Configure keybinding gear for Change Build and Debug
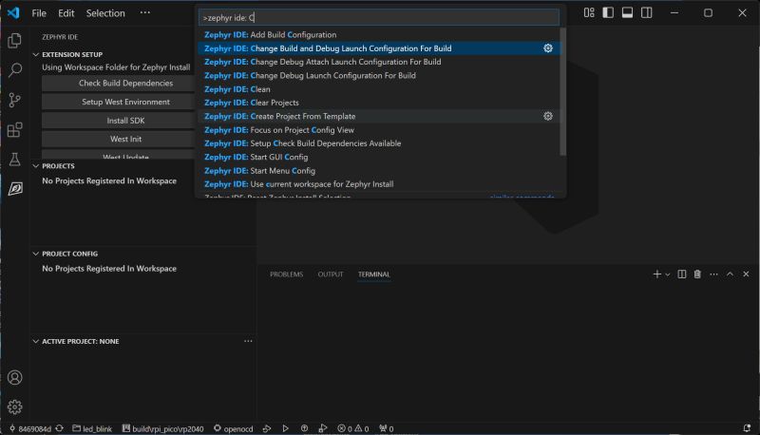Screen dimensions: 760x435 (548, 47)
